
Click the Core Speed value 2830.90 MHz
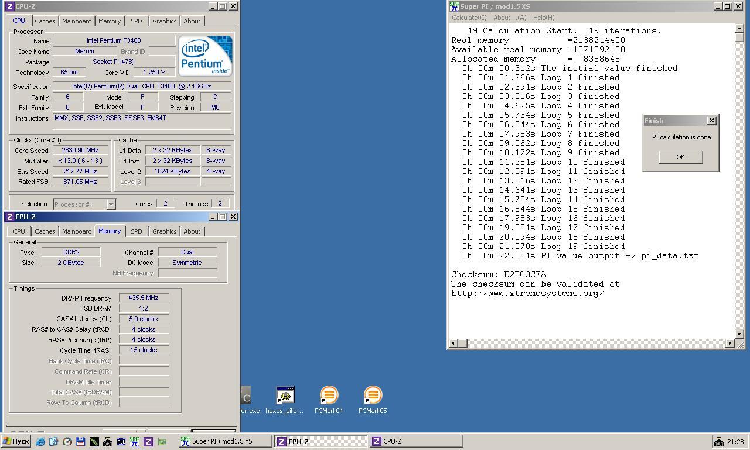(x=80, y=150)
